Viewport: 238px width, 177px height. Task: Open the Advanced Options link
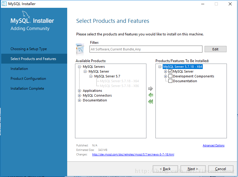click(x=214, y=145)
